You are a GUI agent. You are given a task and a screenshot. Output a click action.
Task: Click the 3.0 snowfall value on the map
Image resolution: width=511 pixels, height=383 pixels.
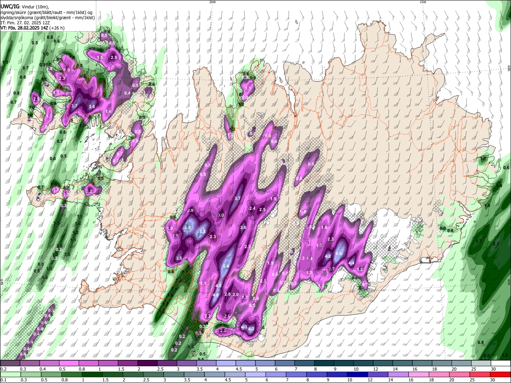point(221,215)
